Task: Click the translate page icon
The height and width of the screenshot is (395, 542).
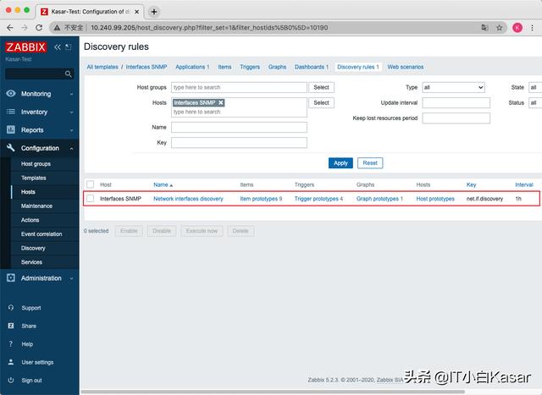Action: click(x=484, y=28)
